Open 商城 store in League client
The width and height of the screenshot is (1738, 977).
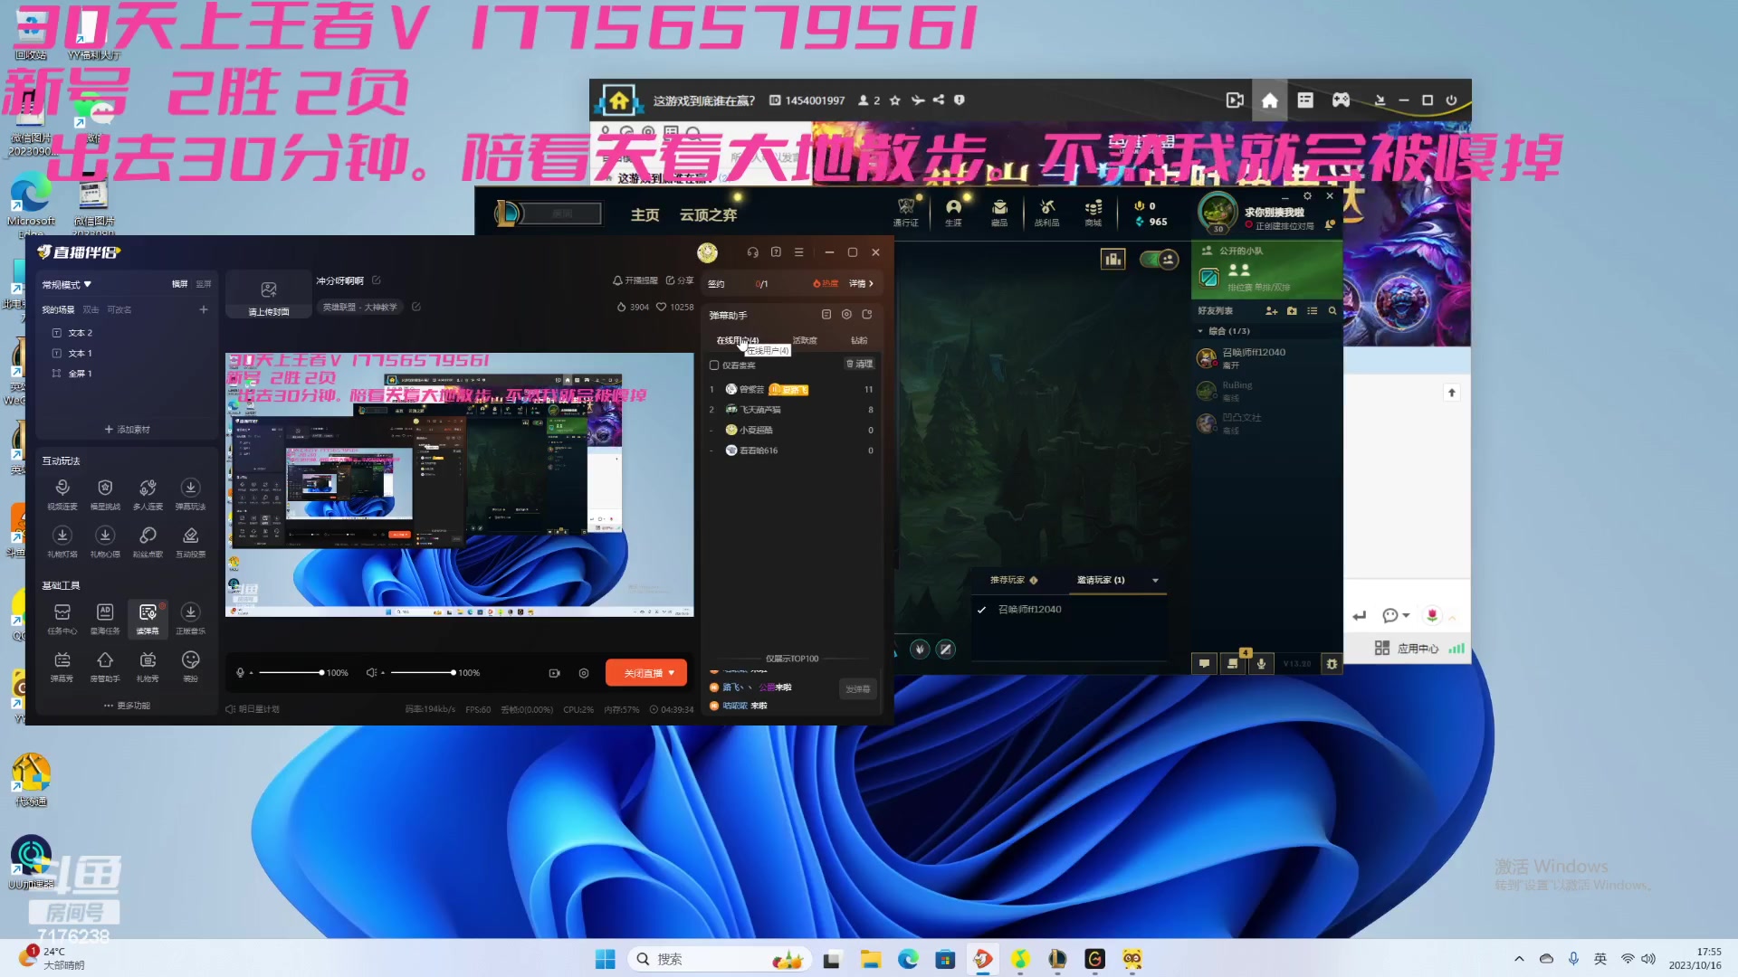click(1093, 213)
